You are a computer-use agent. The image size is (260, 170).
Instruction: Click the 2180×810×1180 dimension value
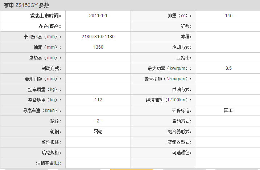point(98,37)
